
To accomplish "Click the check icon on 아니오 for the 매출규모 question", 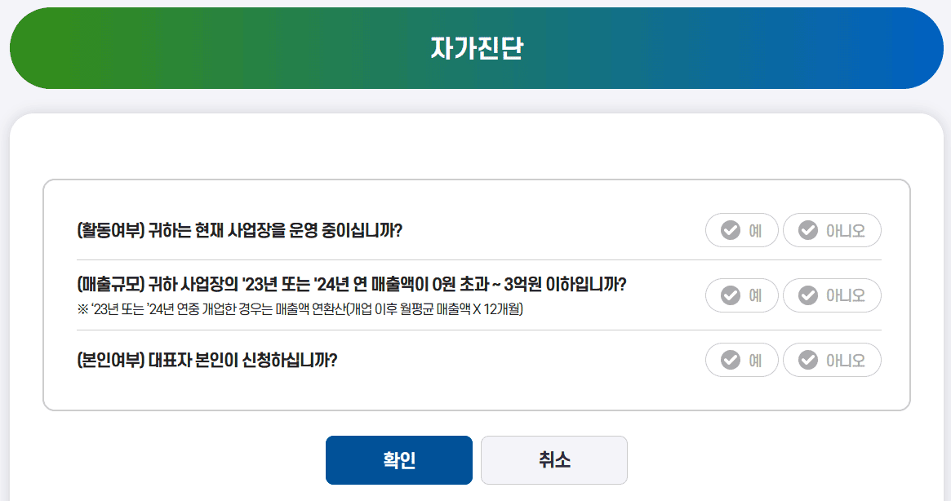I will click(x=807, y=295).
